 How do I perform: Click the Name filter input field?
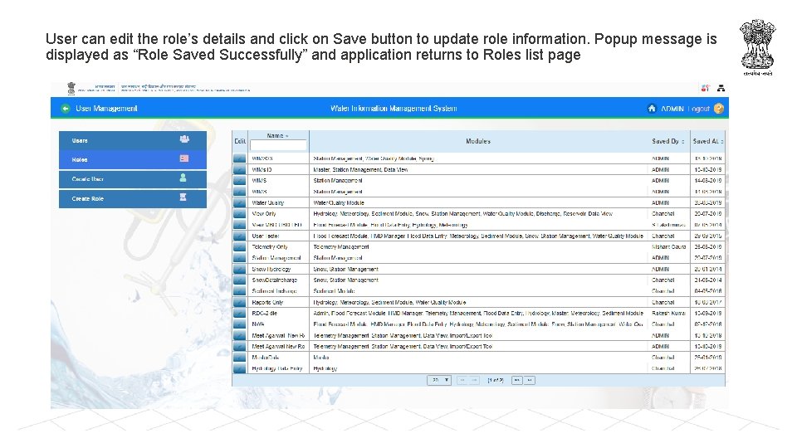coord(279,145)
